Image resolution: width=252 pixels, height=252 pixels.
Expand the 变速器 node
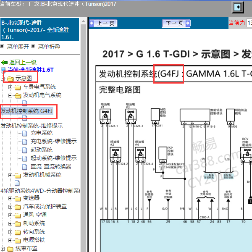coord(10,199)
